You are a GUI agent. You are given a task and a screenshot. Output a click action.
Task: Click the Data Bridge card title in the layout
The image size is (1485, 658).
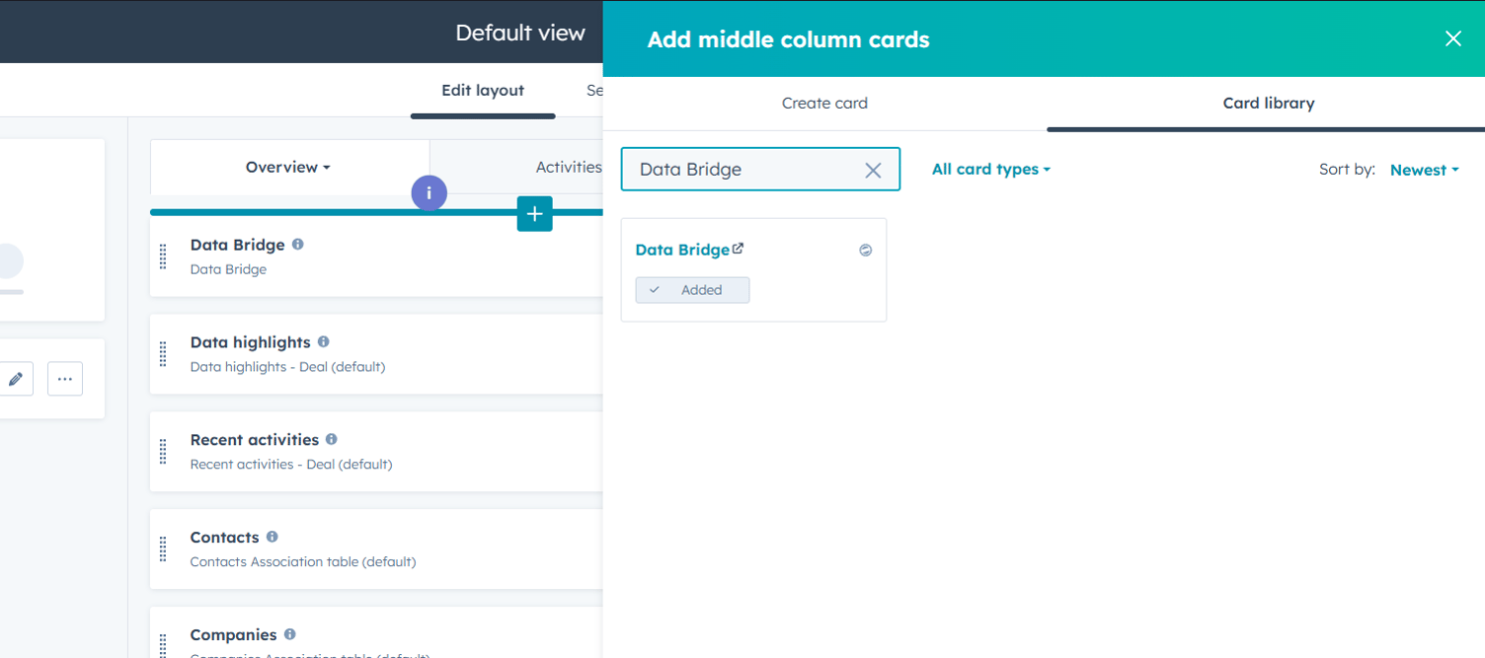tap(237, 245)
